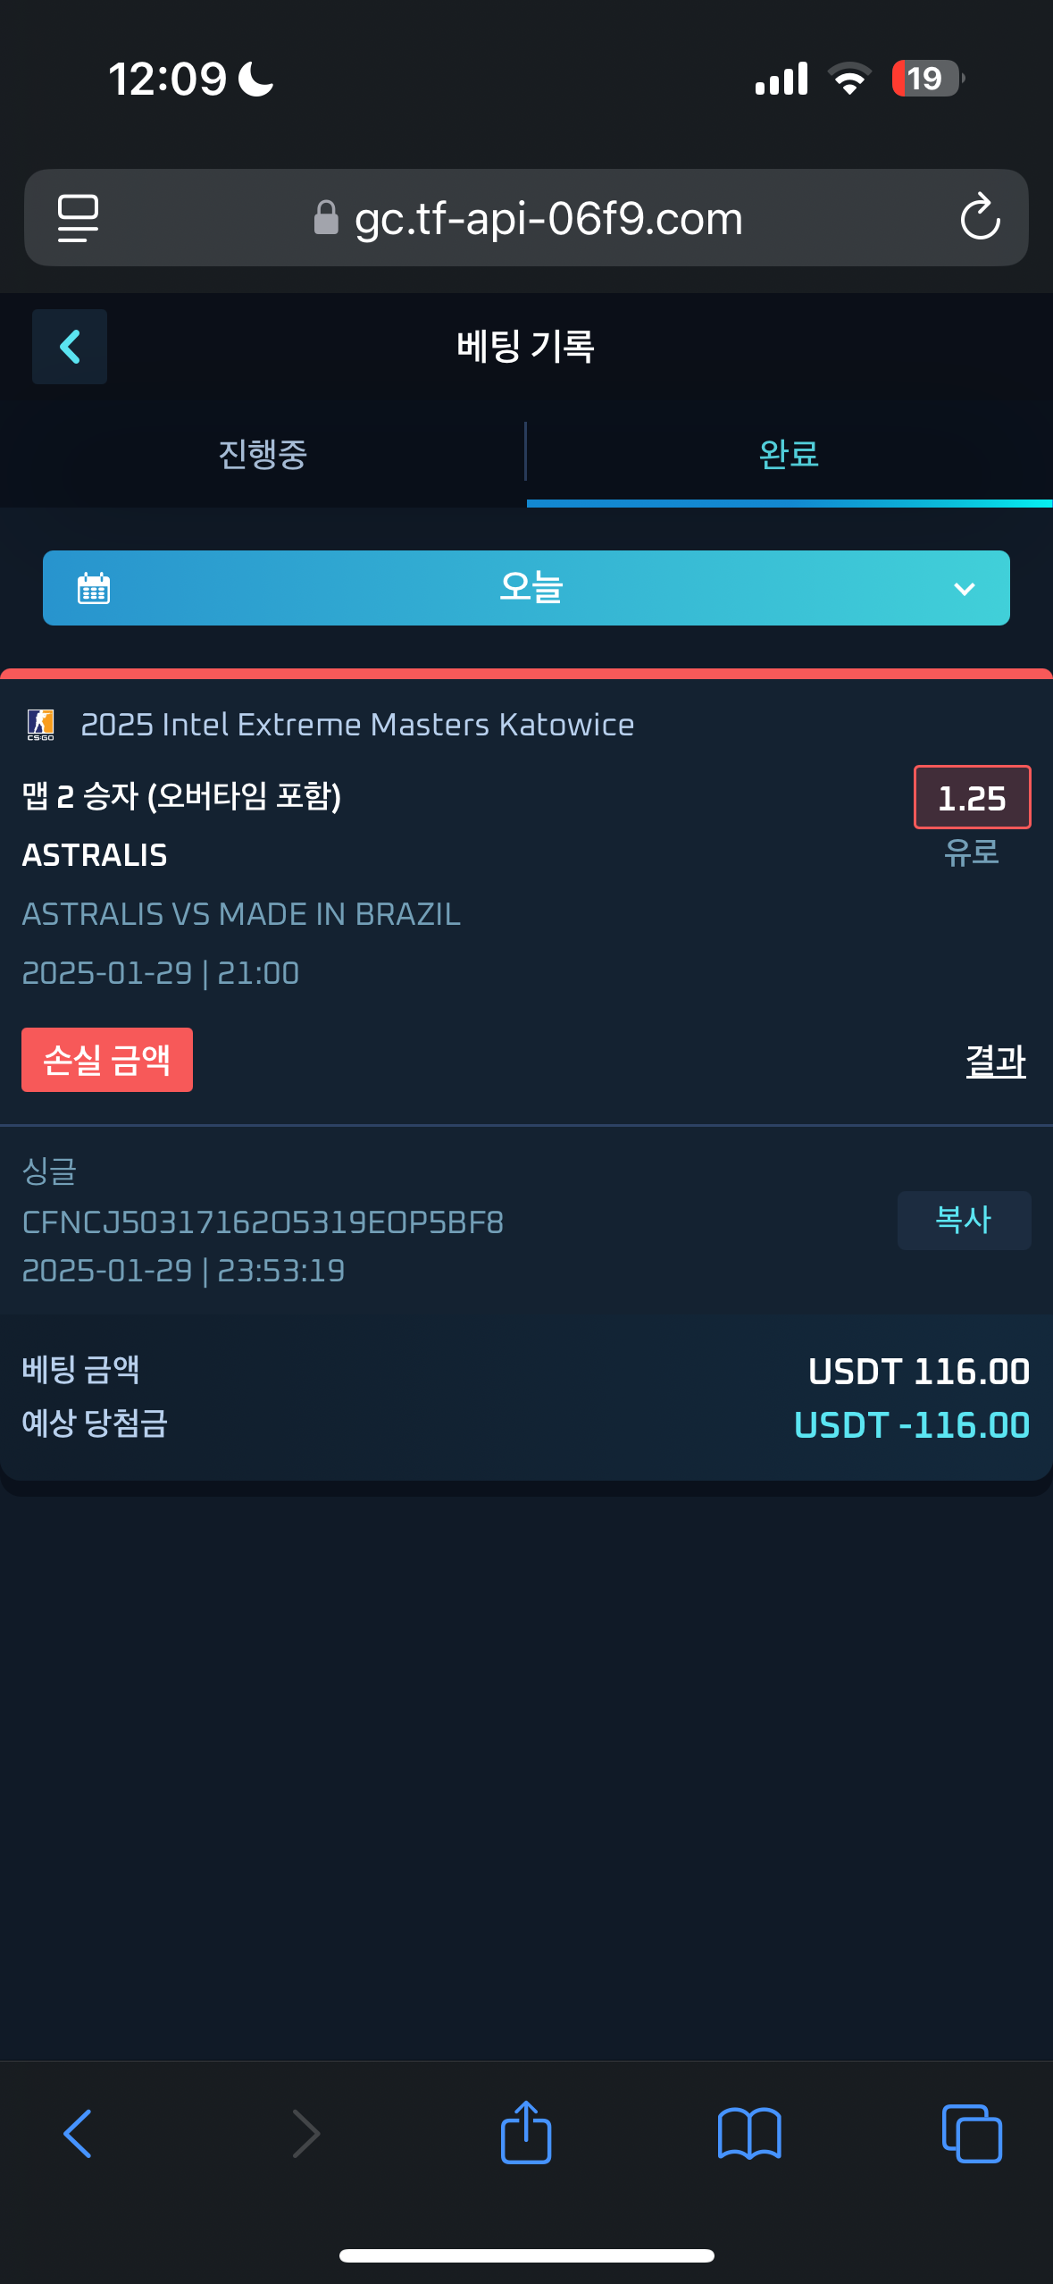
Task: Open Safari page settings reader icon
Action: 78,218
